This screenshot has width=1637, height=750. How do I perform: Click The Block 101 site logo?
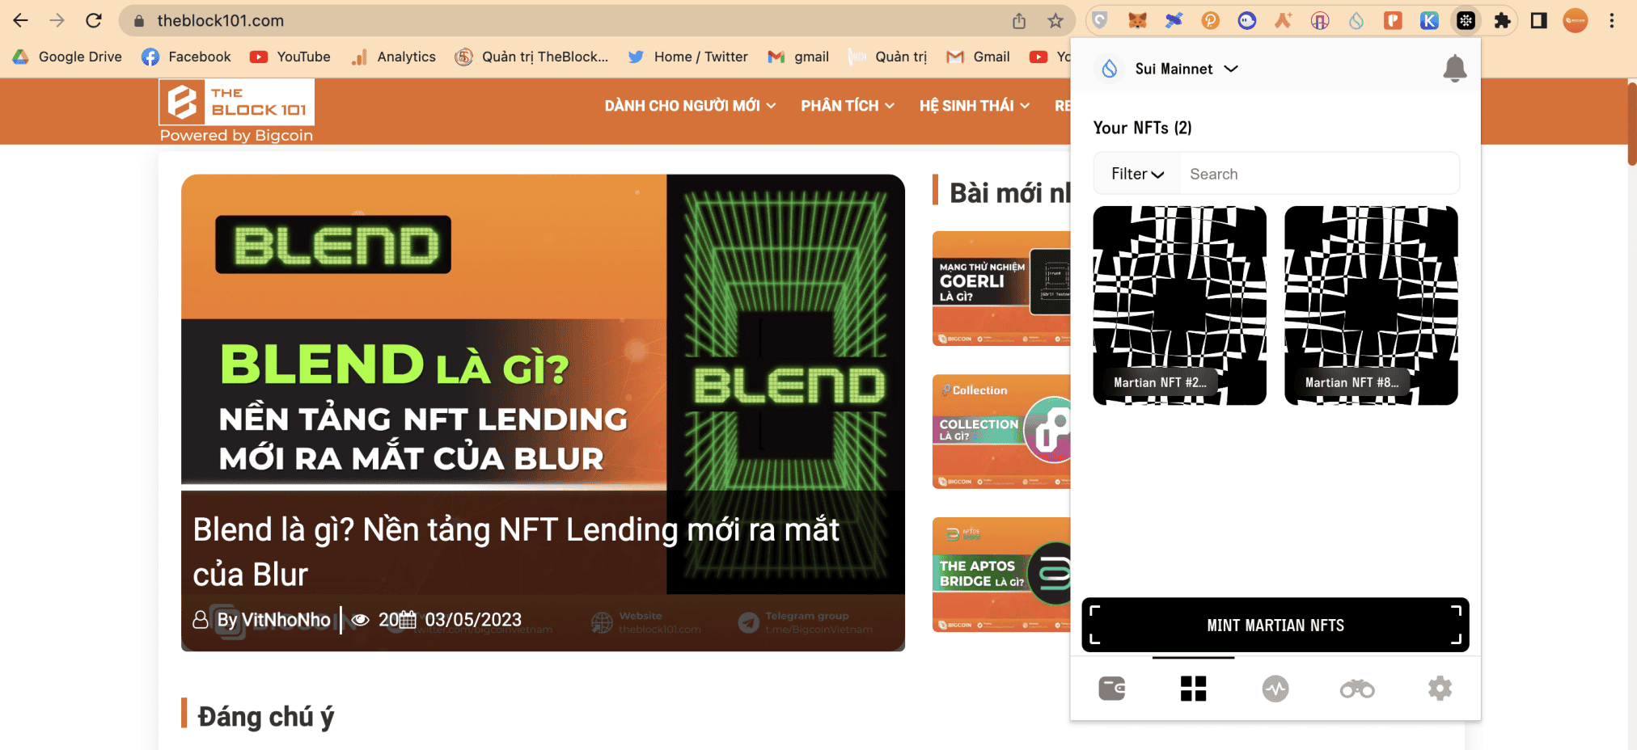click(237, 102)
